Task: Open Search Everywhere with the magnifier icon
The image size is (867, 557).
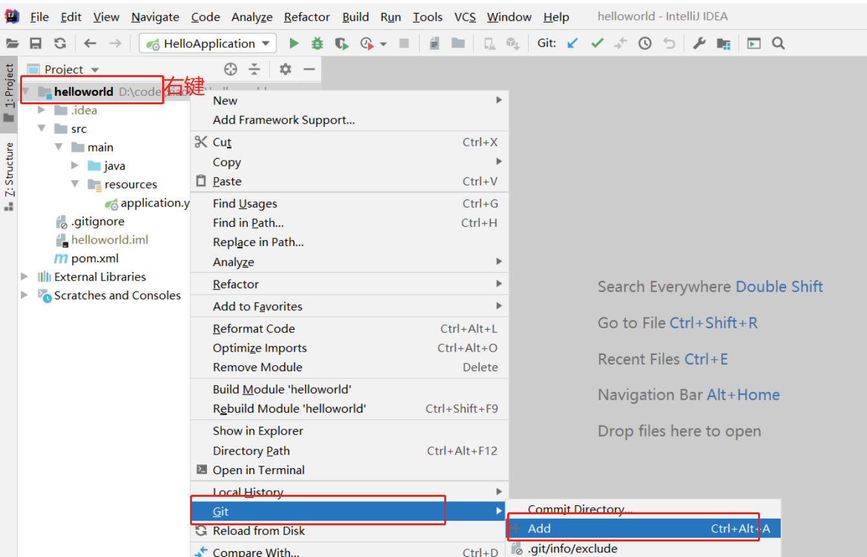Action: click(x=779, y=43)
